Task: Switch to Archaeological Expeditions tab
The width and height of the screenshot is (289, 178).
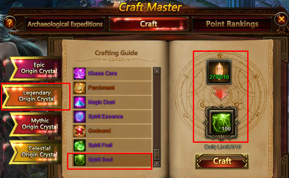Action: click(65, 24)
